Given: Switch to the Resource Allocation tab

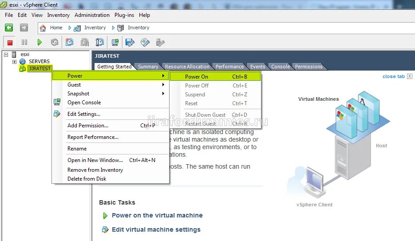Looking at the screenshot, I should click(187, 67).
